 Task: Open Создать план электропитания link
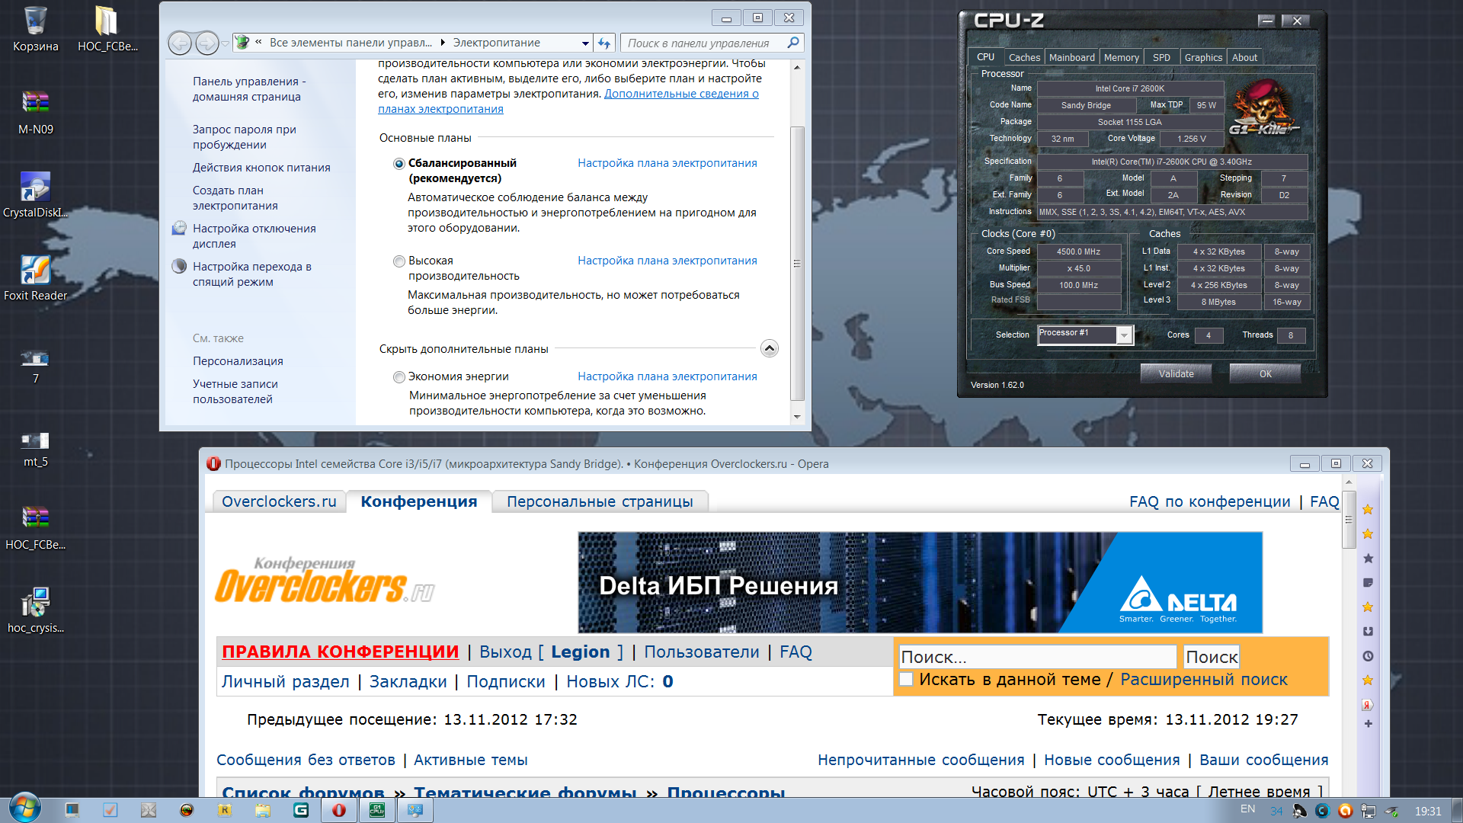[235, 198]
